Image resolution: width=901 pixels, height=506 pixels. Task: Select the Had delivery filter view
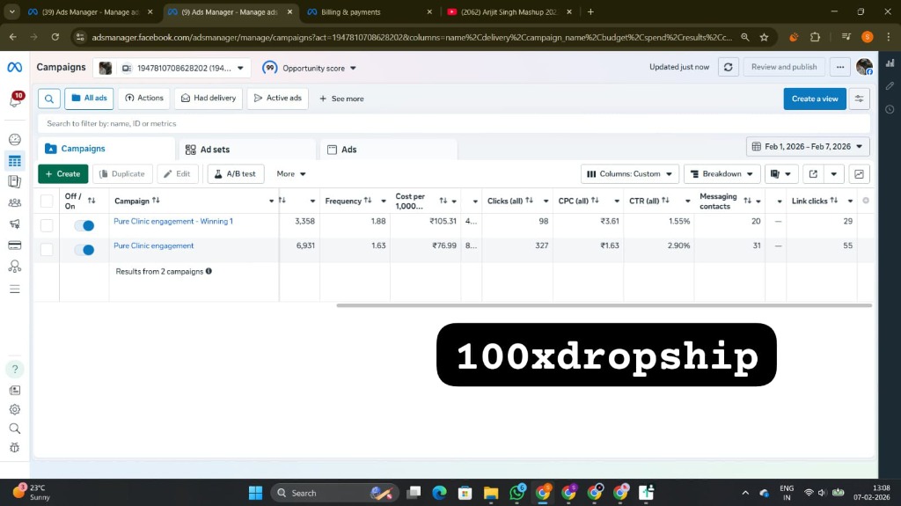coord(209,99)
